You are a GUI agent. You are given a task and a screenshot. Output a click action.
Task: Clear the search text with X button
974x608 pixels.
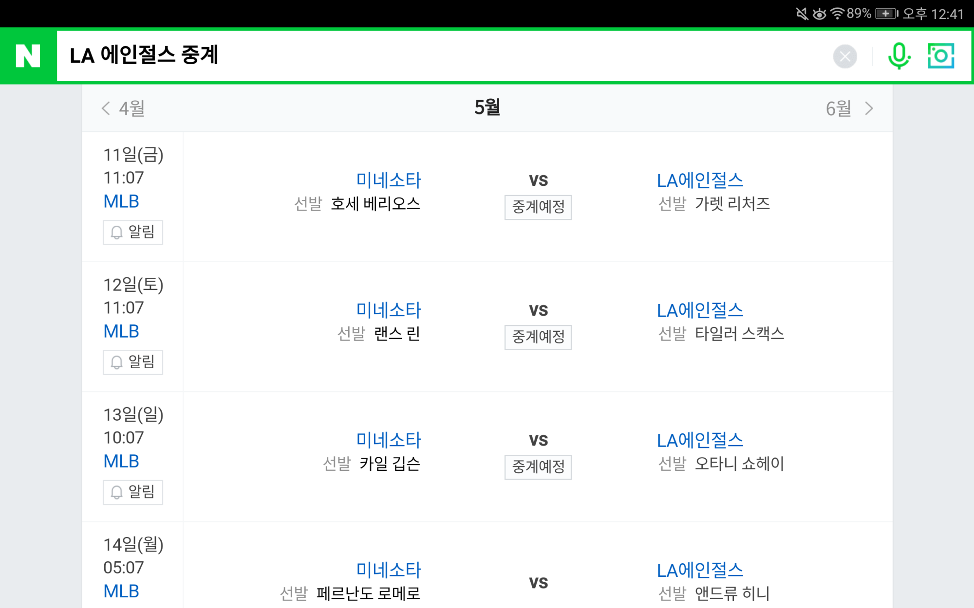(x=845, y=56)
